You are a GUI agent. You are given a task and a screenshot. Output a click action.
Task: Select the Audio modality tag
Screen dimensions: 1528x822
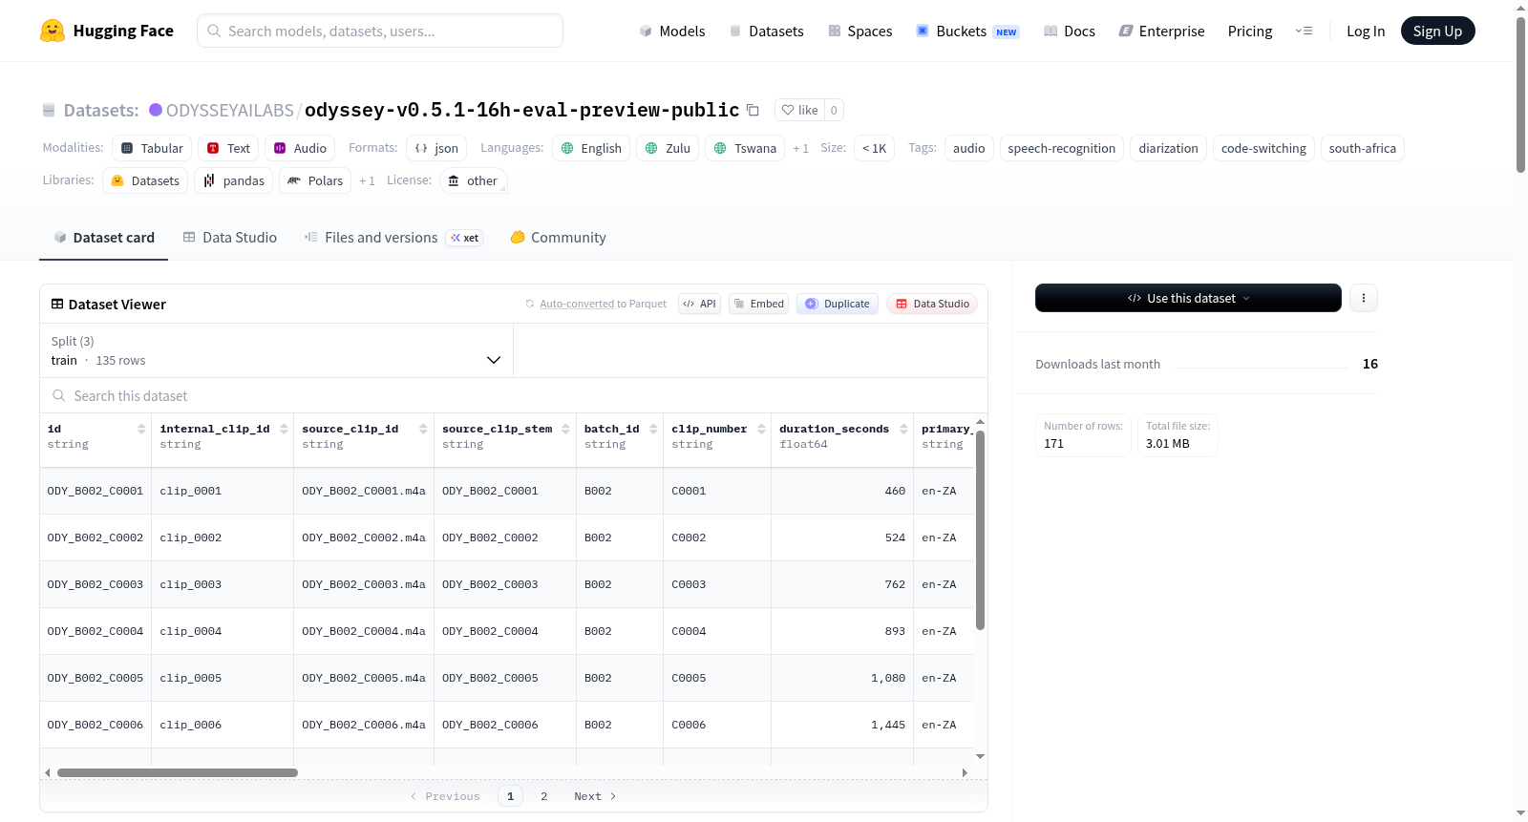(x=300, y=148)
